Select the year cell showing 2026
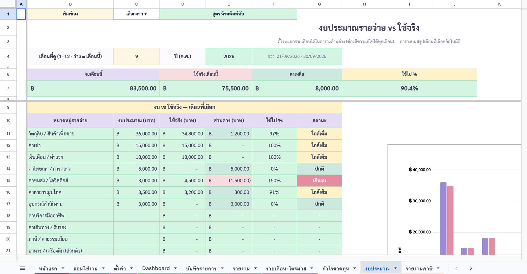Viewport: 527px width, 274px height. tap(229, 57)
